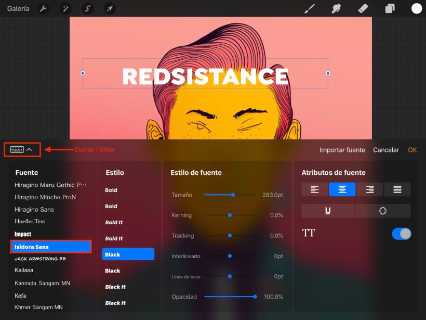Select the Transform arrow tool
Image resolution: width=426 pixels, height=320 pixels.
[110, 8]
